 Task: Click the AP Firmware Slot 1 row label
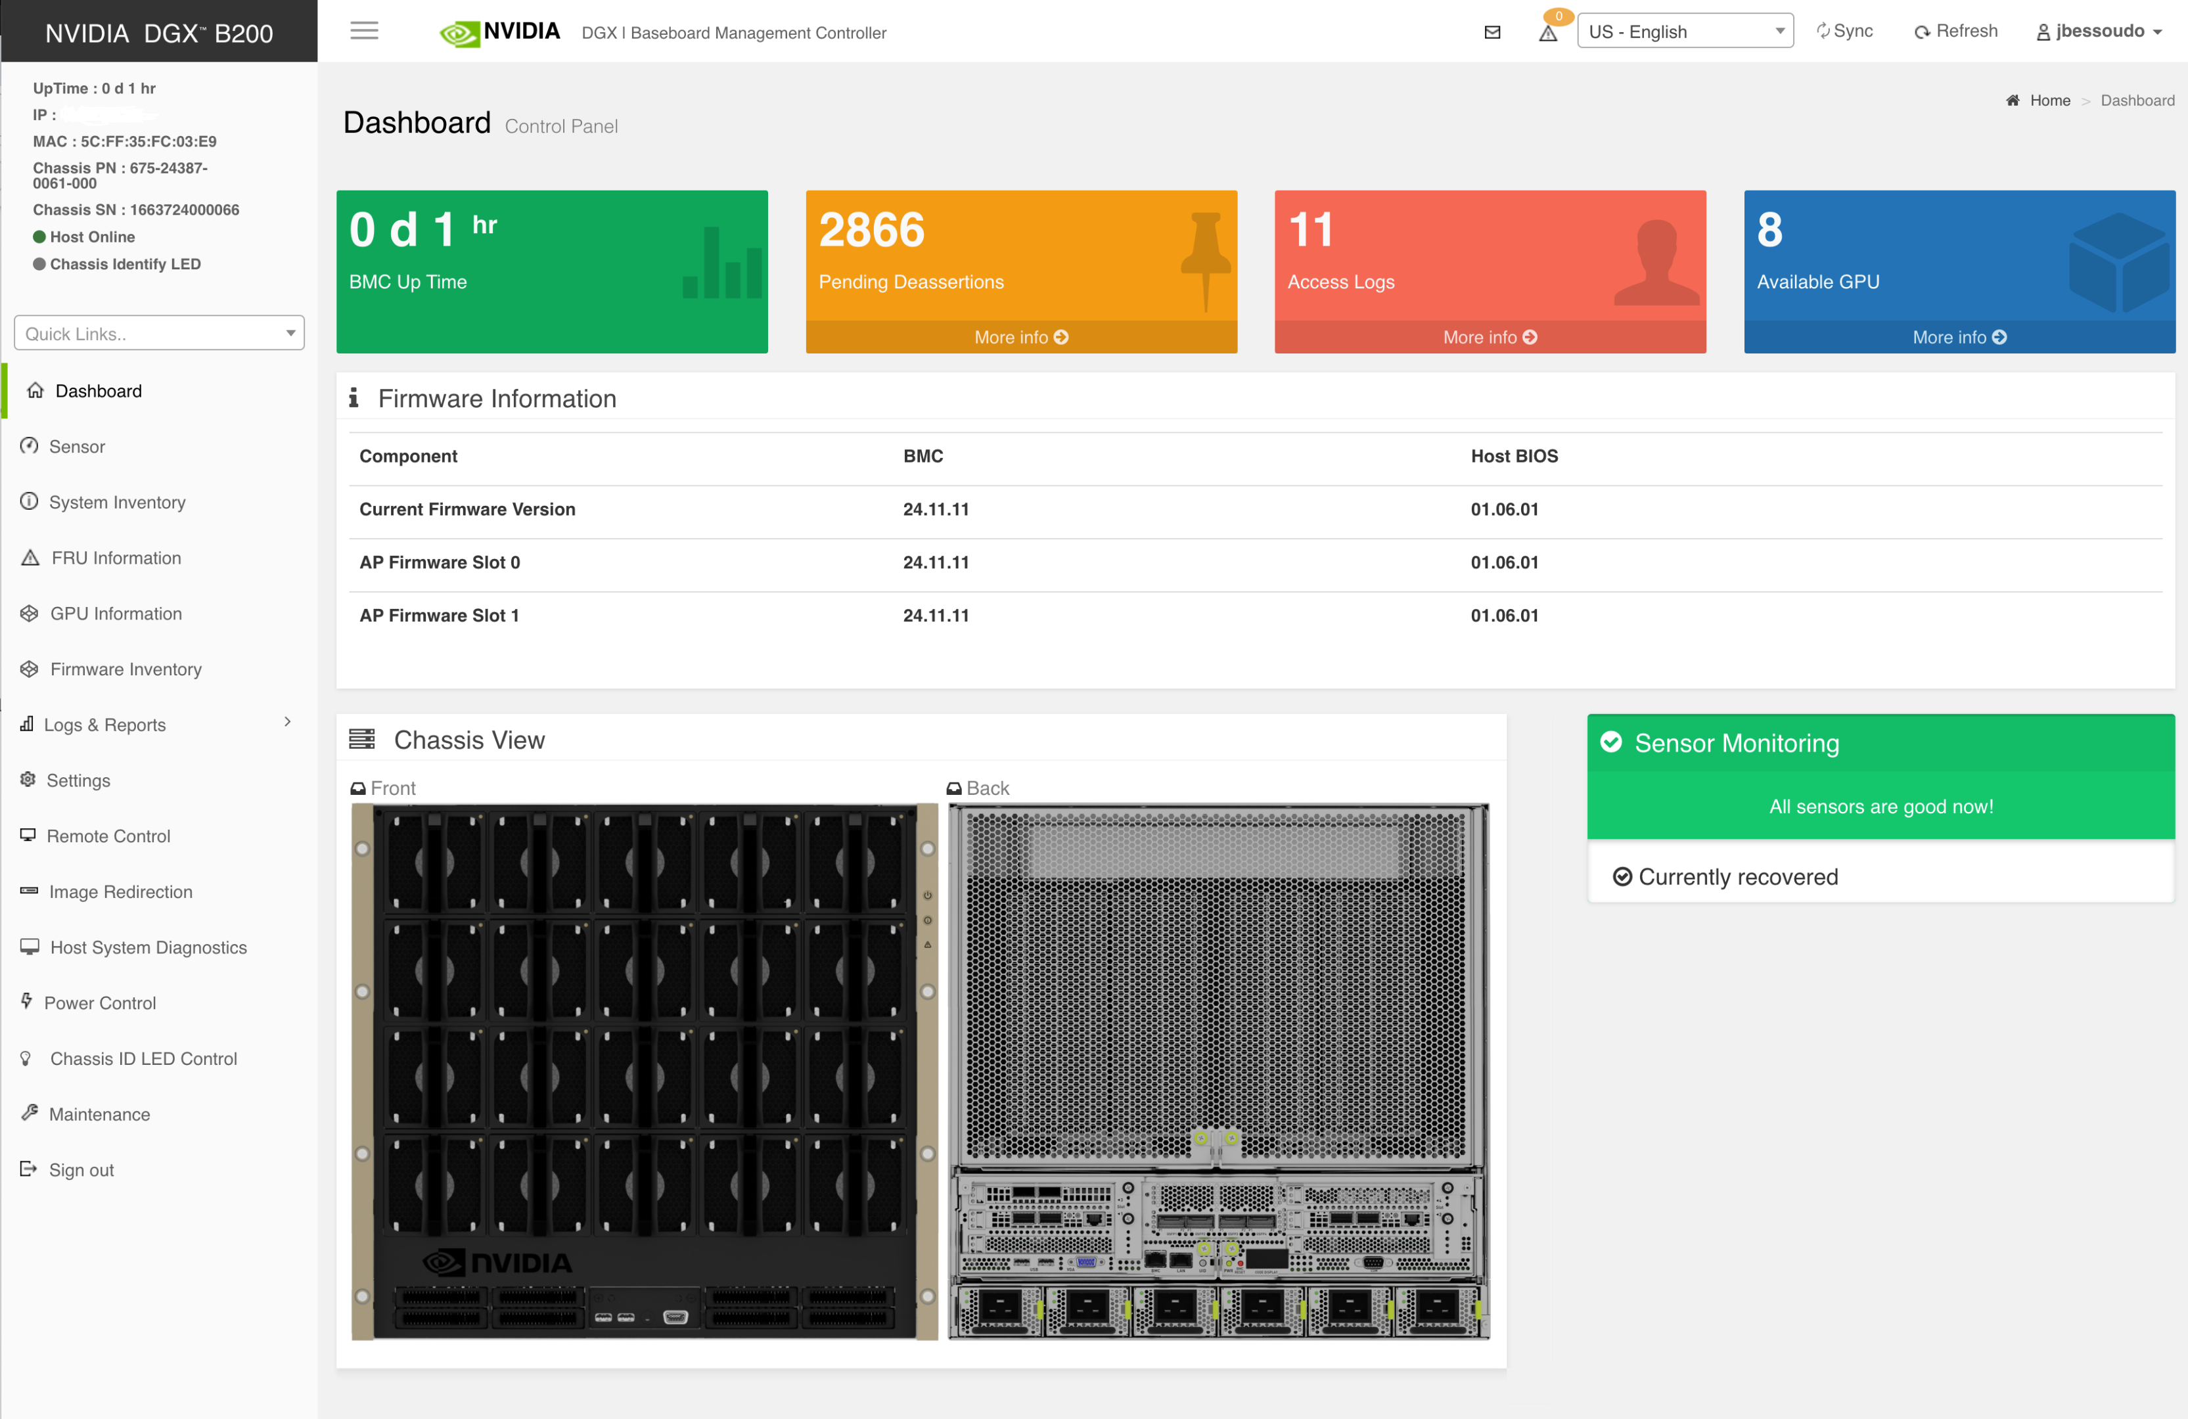click(440, 616)
